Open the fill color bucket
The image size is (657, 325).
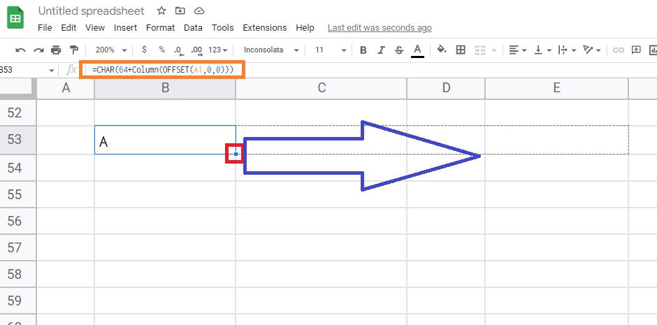(441, 50)
